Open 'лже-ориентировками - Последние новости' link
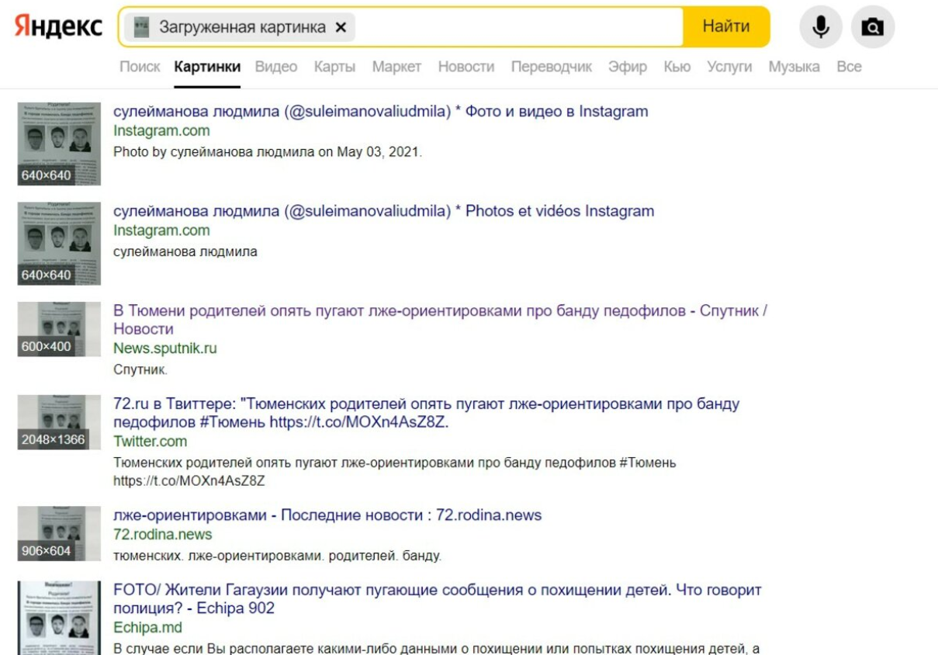Screen dimensions: 938x655 (x=327, y=515)
